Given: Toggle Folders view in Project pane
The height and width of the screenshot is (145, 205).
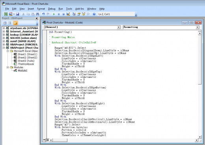Looking at the screenshot, I should click(15, 23).
